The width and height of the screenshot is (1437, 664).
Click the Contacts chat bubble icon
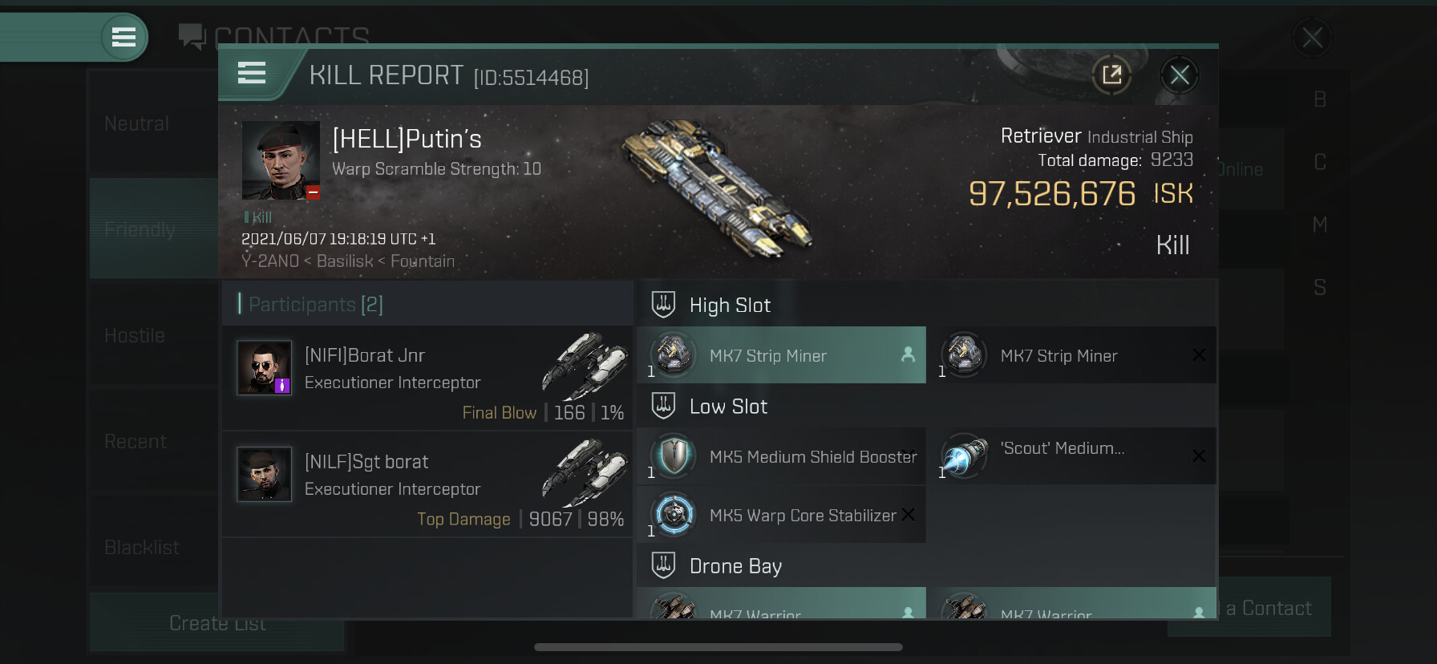tap(192, 36)
